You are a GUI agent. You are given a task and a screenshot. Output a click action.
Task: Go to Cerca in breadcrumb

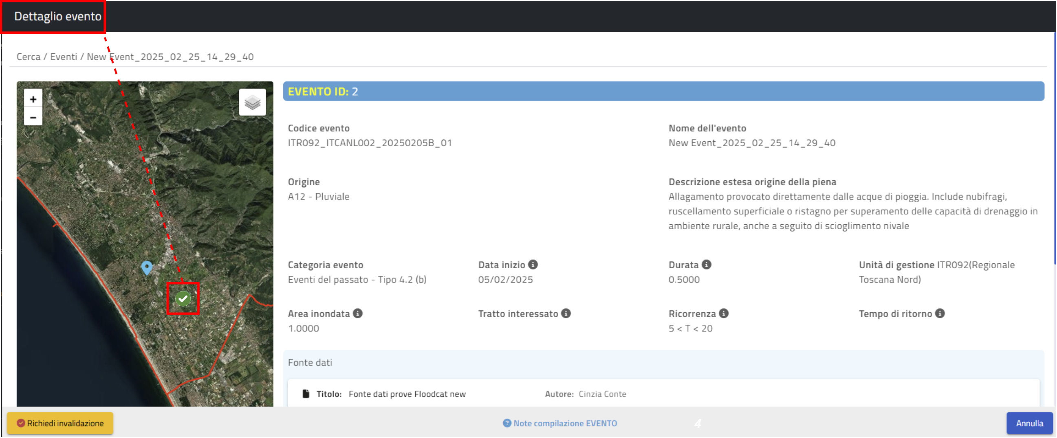28,57
